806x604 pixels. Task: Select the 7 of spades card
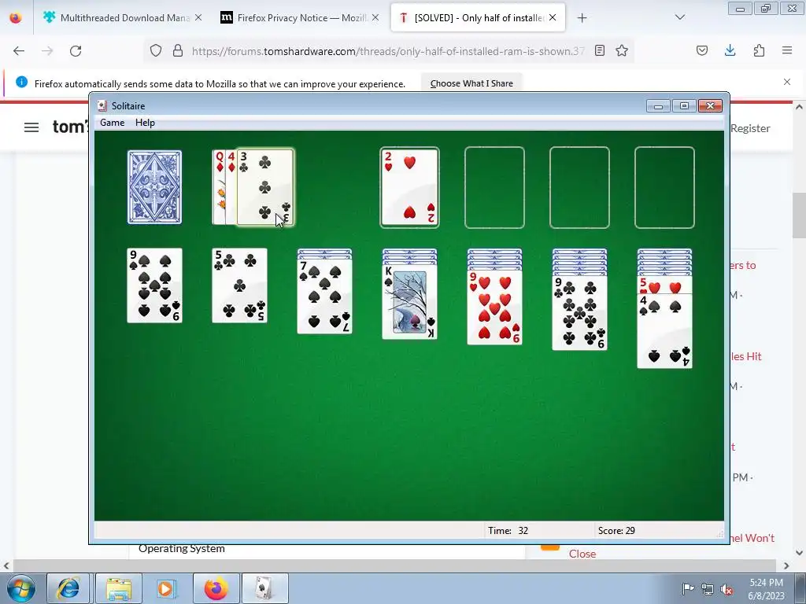324,296
